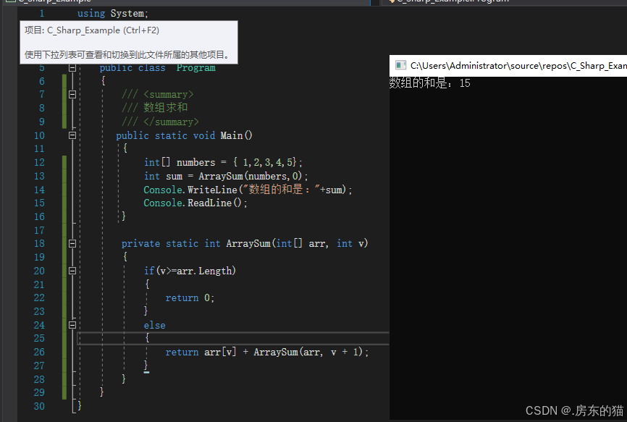Click the console window icon in title bar

pos(400,65)
